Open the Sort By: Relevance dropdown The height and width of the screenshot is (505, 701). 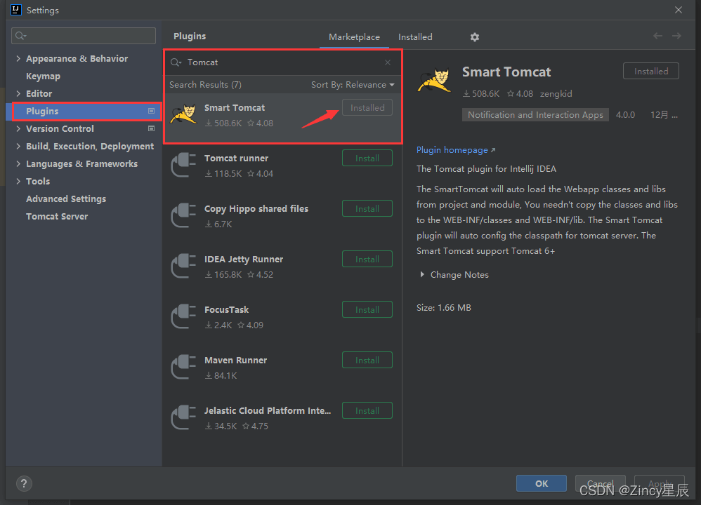pyautogui.click(x=353, y=85)
